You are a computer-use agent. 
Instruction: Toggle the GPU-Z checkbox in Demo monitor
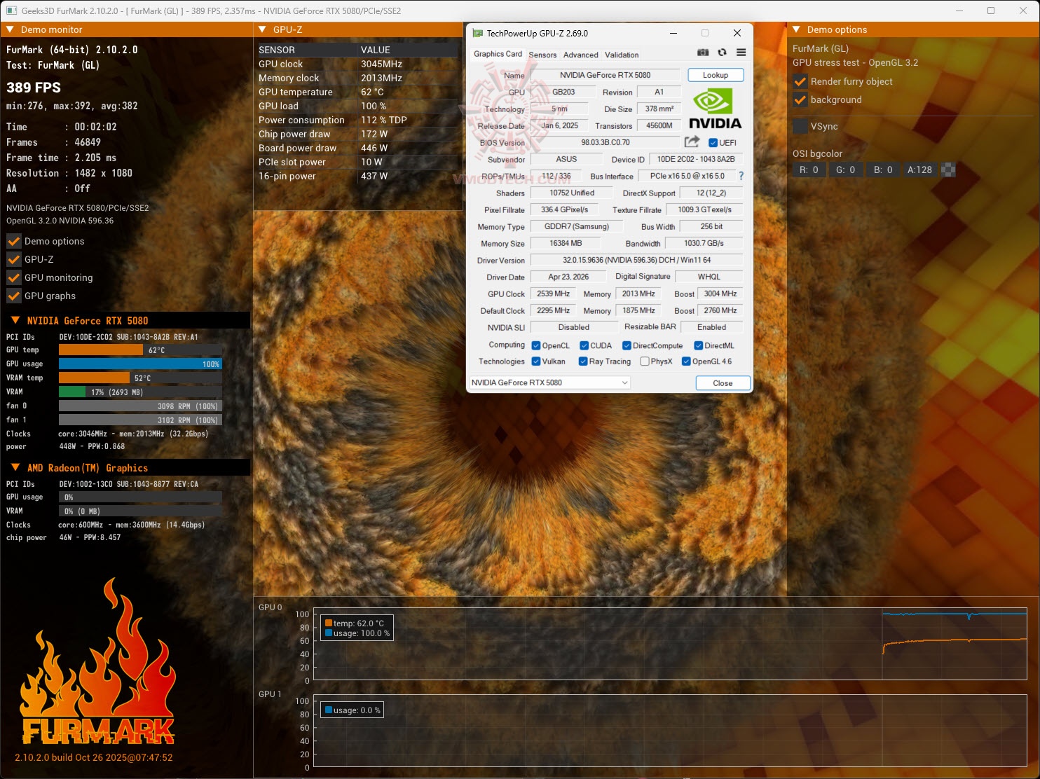14,259
